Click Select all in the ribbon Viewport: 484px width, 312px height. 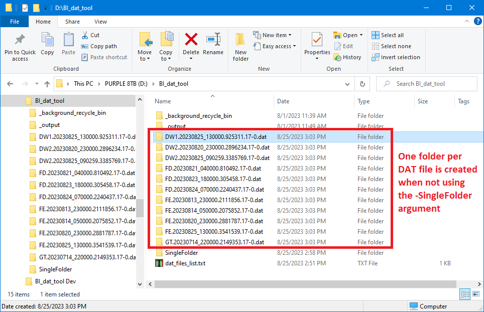(388, 35)
